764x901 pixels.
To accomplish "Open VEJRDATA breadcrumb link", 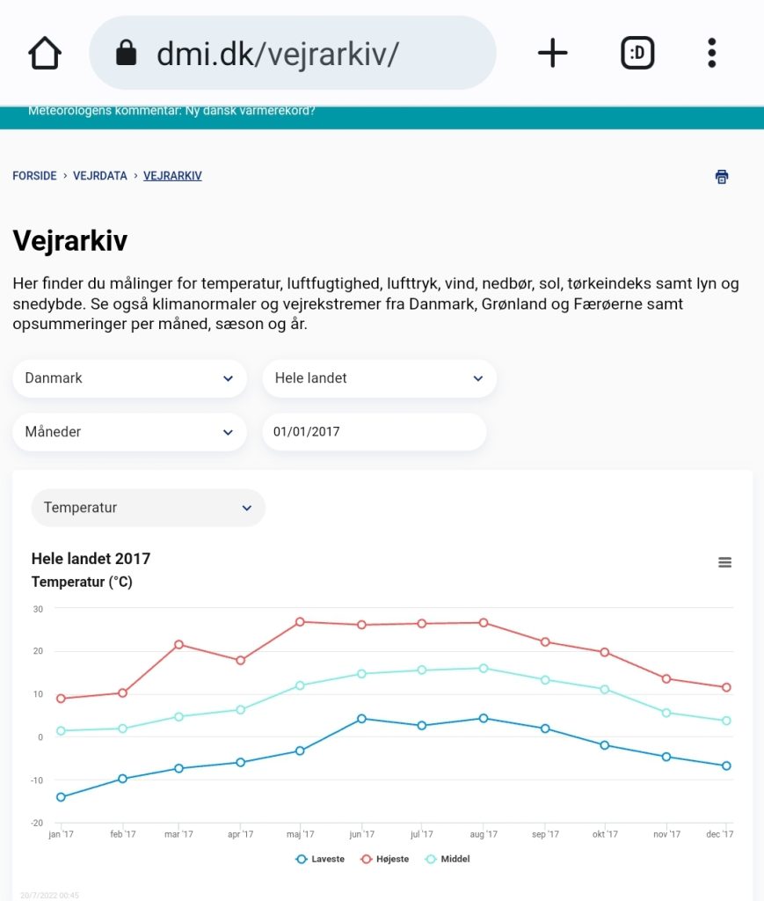I will coord(100,176).
